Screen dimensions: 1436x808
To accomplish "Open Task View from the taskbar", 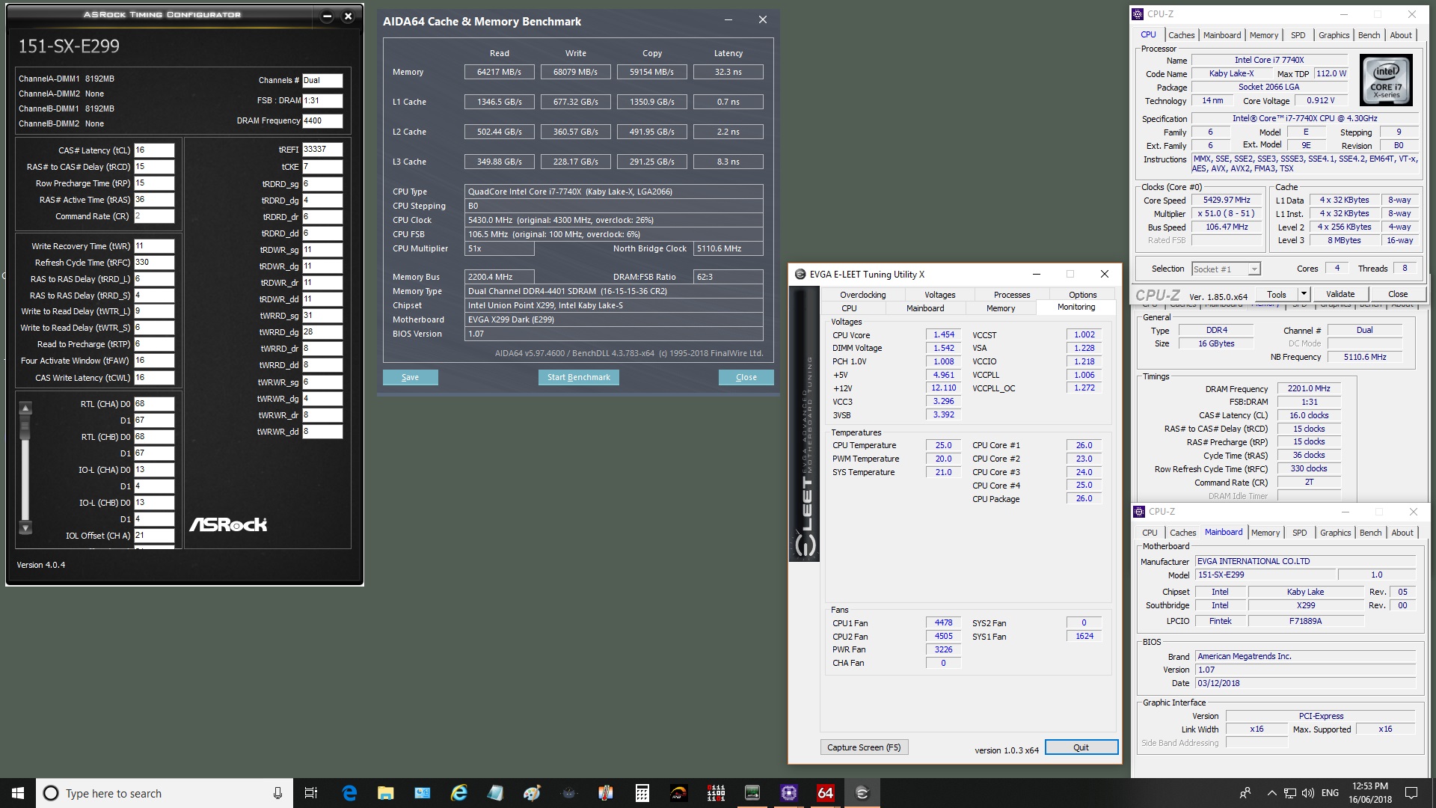I will coord(311,793).
